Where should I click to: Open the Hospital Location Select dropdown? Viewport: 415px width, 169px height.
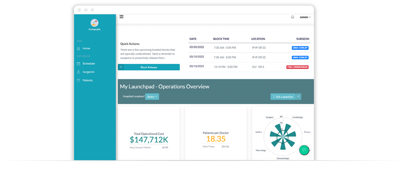pos(152,97)
